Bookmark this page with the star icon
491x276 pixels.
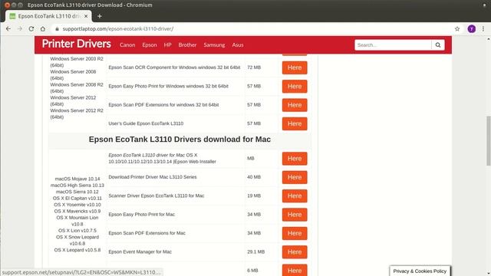(457, 29)
